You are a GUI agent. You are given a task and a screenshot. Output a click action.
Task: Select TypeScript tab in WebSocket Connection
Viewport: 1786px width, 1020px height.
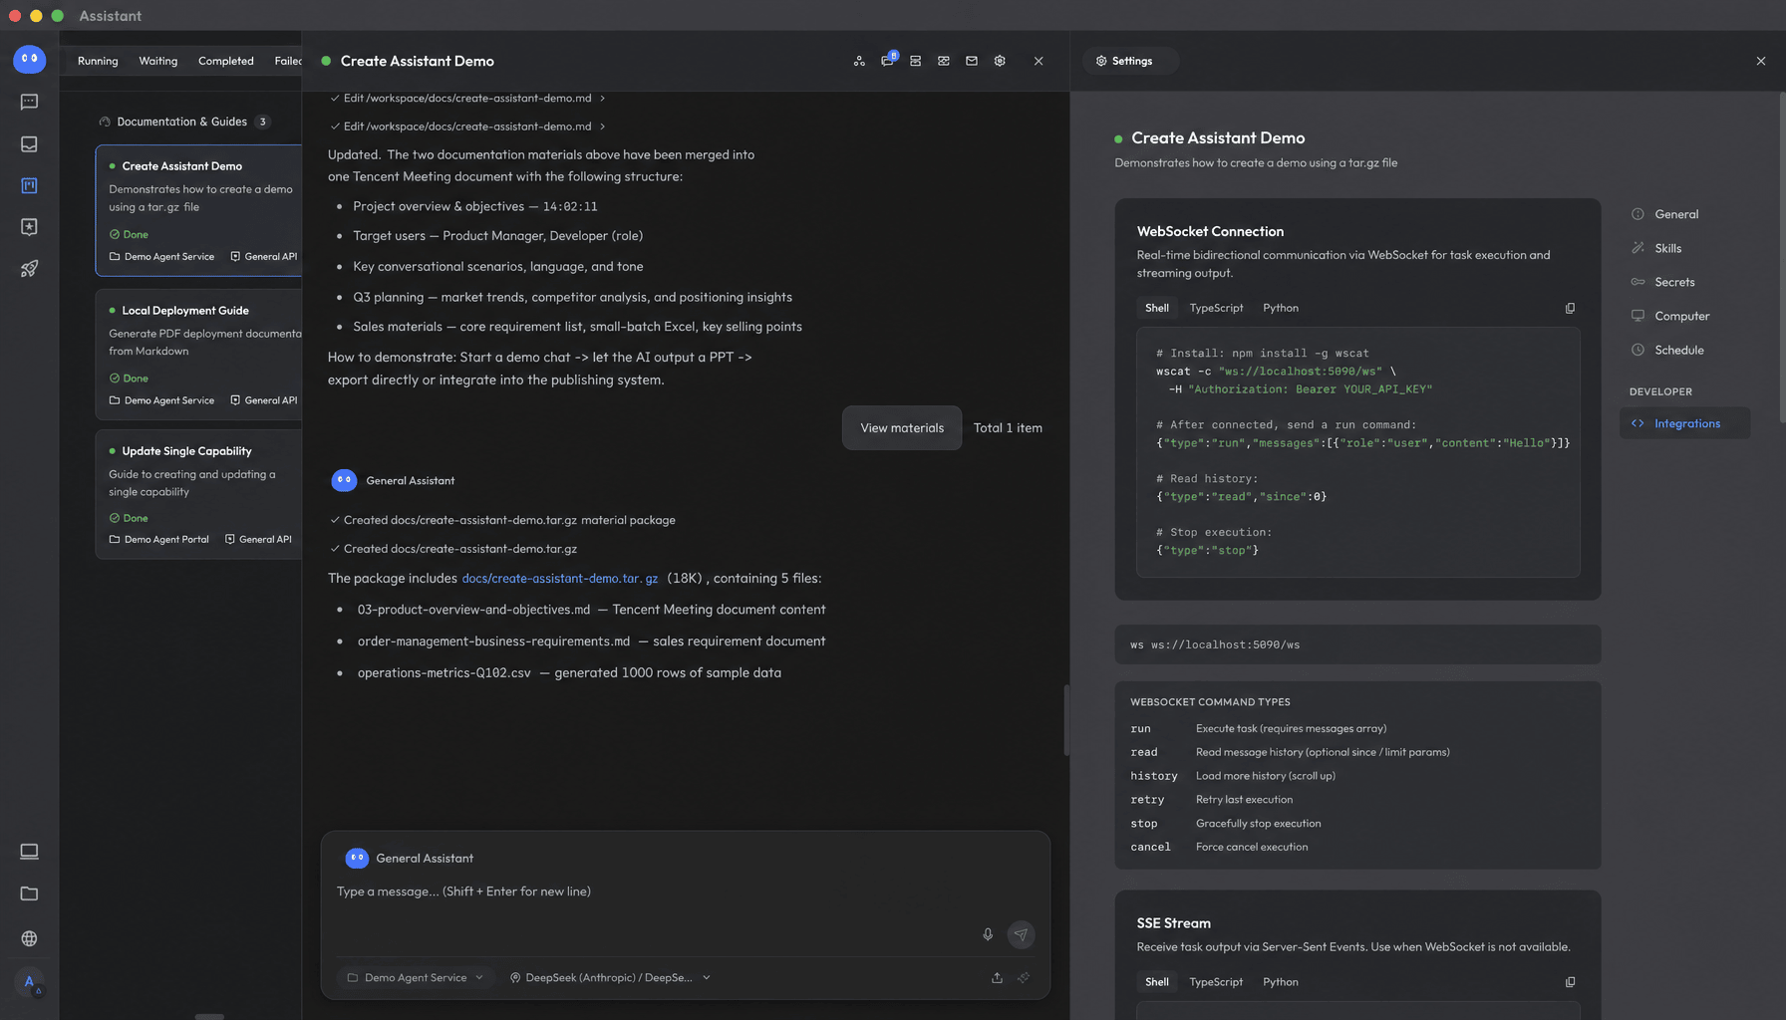pos(1216,308)
